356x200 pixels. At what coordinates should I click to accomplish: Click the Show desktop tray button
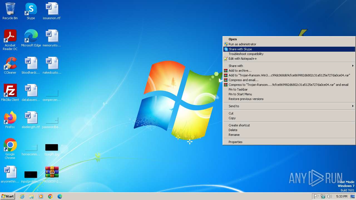353,196
